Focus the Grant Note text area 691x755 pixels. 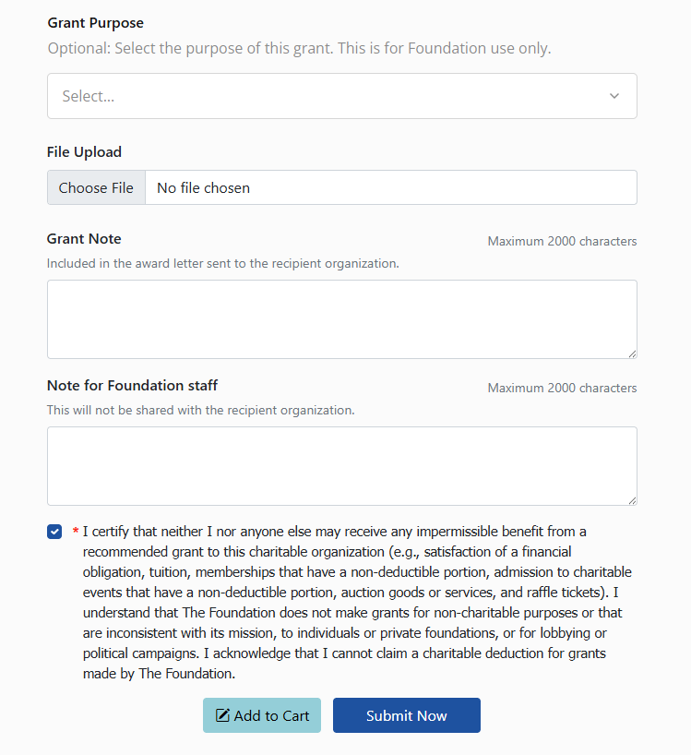pos(342,319)
